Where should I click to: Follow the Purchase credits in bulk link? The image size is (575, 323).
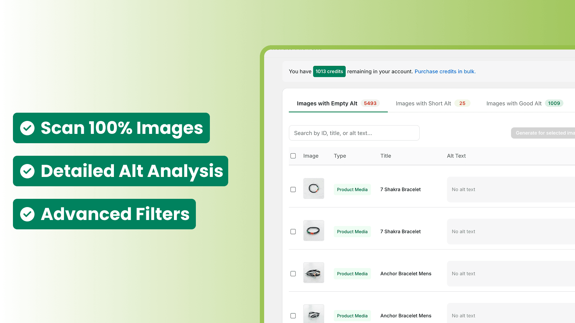pos(445,71)
